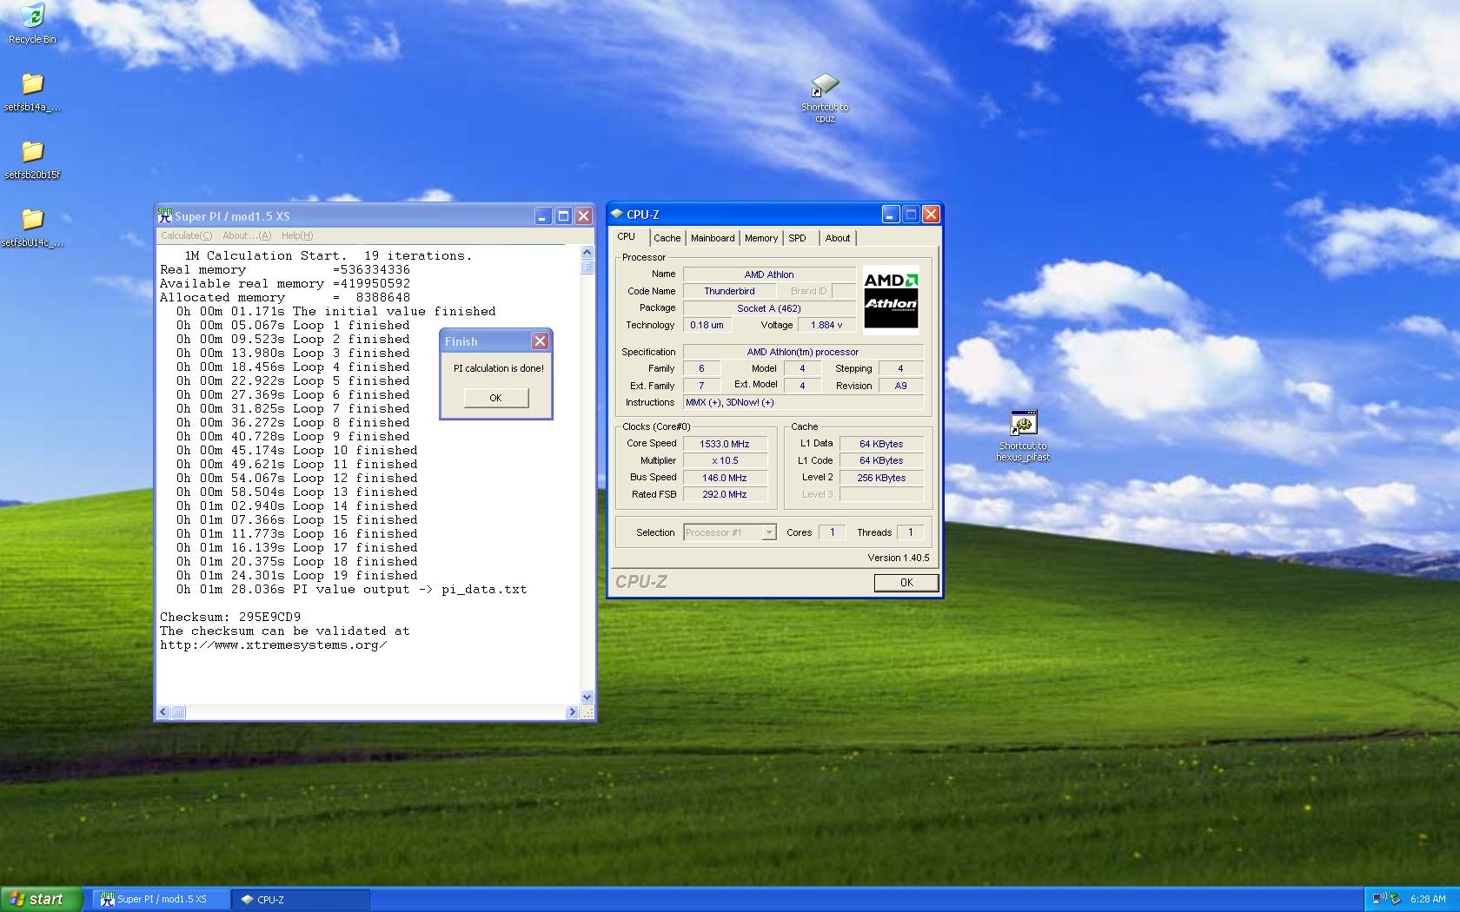Open the Calculate menu in Super PI

186,235
